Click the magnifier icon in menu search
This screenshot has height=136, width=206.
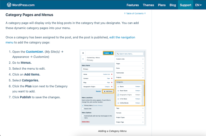(118, 54)
